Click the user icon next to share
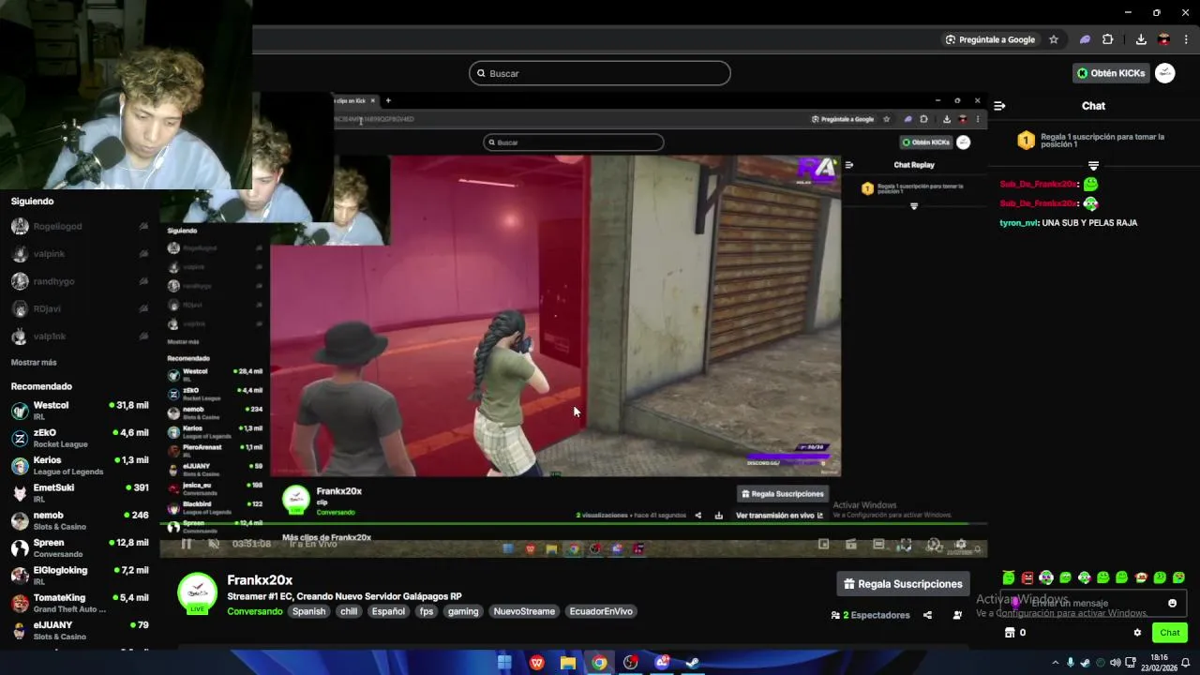The width and height of the screenshot is (1200, 675). (957, 615)
